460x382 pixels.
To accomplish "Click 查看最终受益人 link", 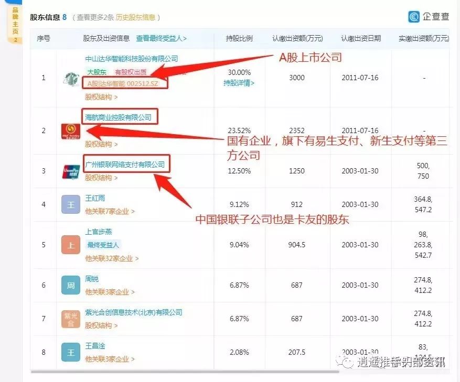I will click(x=161, y=38).
